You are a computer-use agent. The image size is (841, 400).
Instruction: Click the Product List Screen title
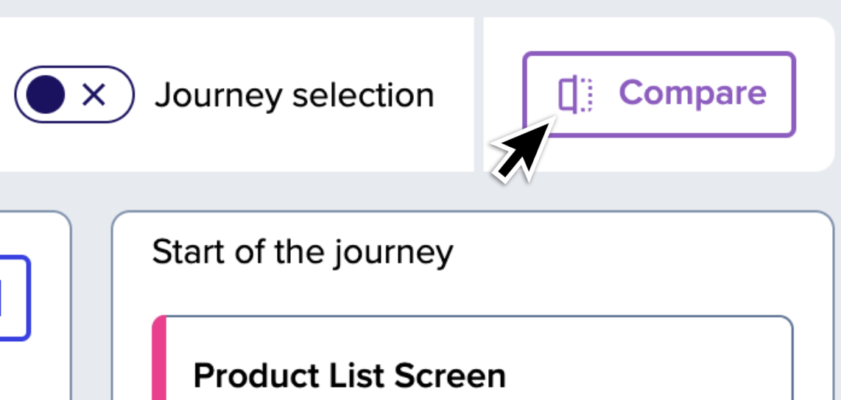(349, 376)
